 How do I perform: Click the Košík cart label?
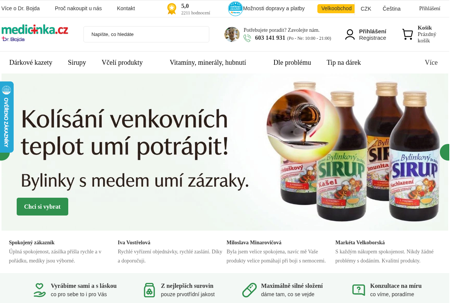point(425,28)
